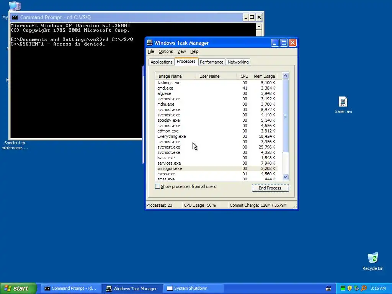This screenshot has width=392, height=294.
Task: Click process list scroll up arrow
Action: pos(285,75)
